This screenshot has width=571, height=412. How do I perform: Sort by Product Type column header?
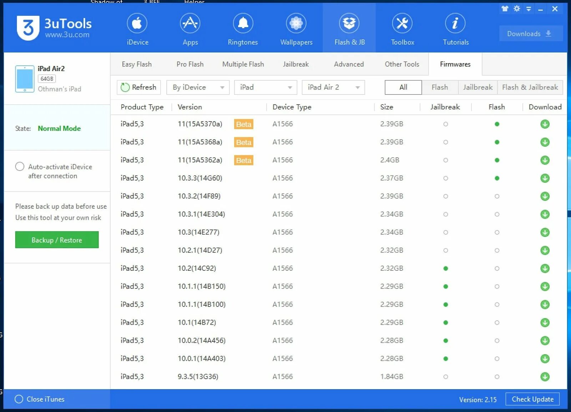tap(142, 107)
